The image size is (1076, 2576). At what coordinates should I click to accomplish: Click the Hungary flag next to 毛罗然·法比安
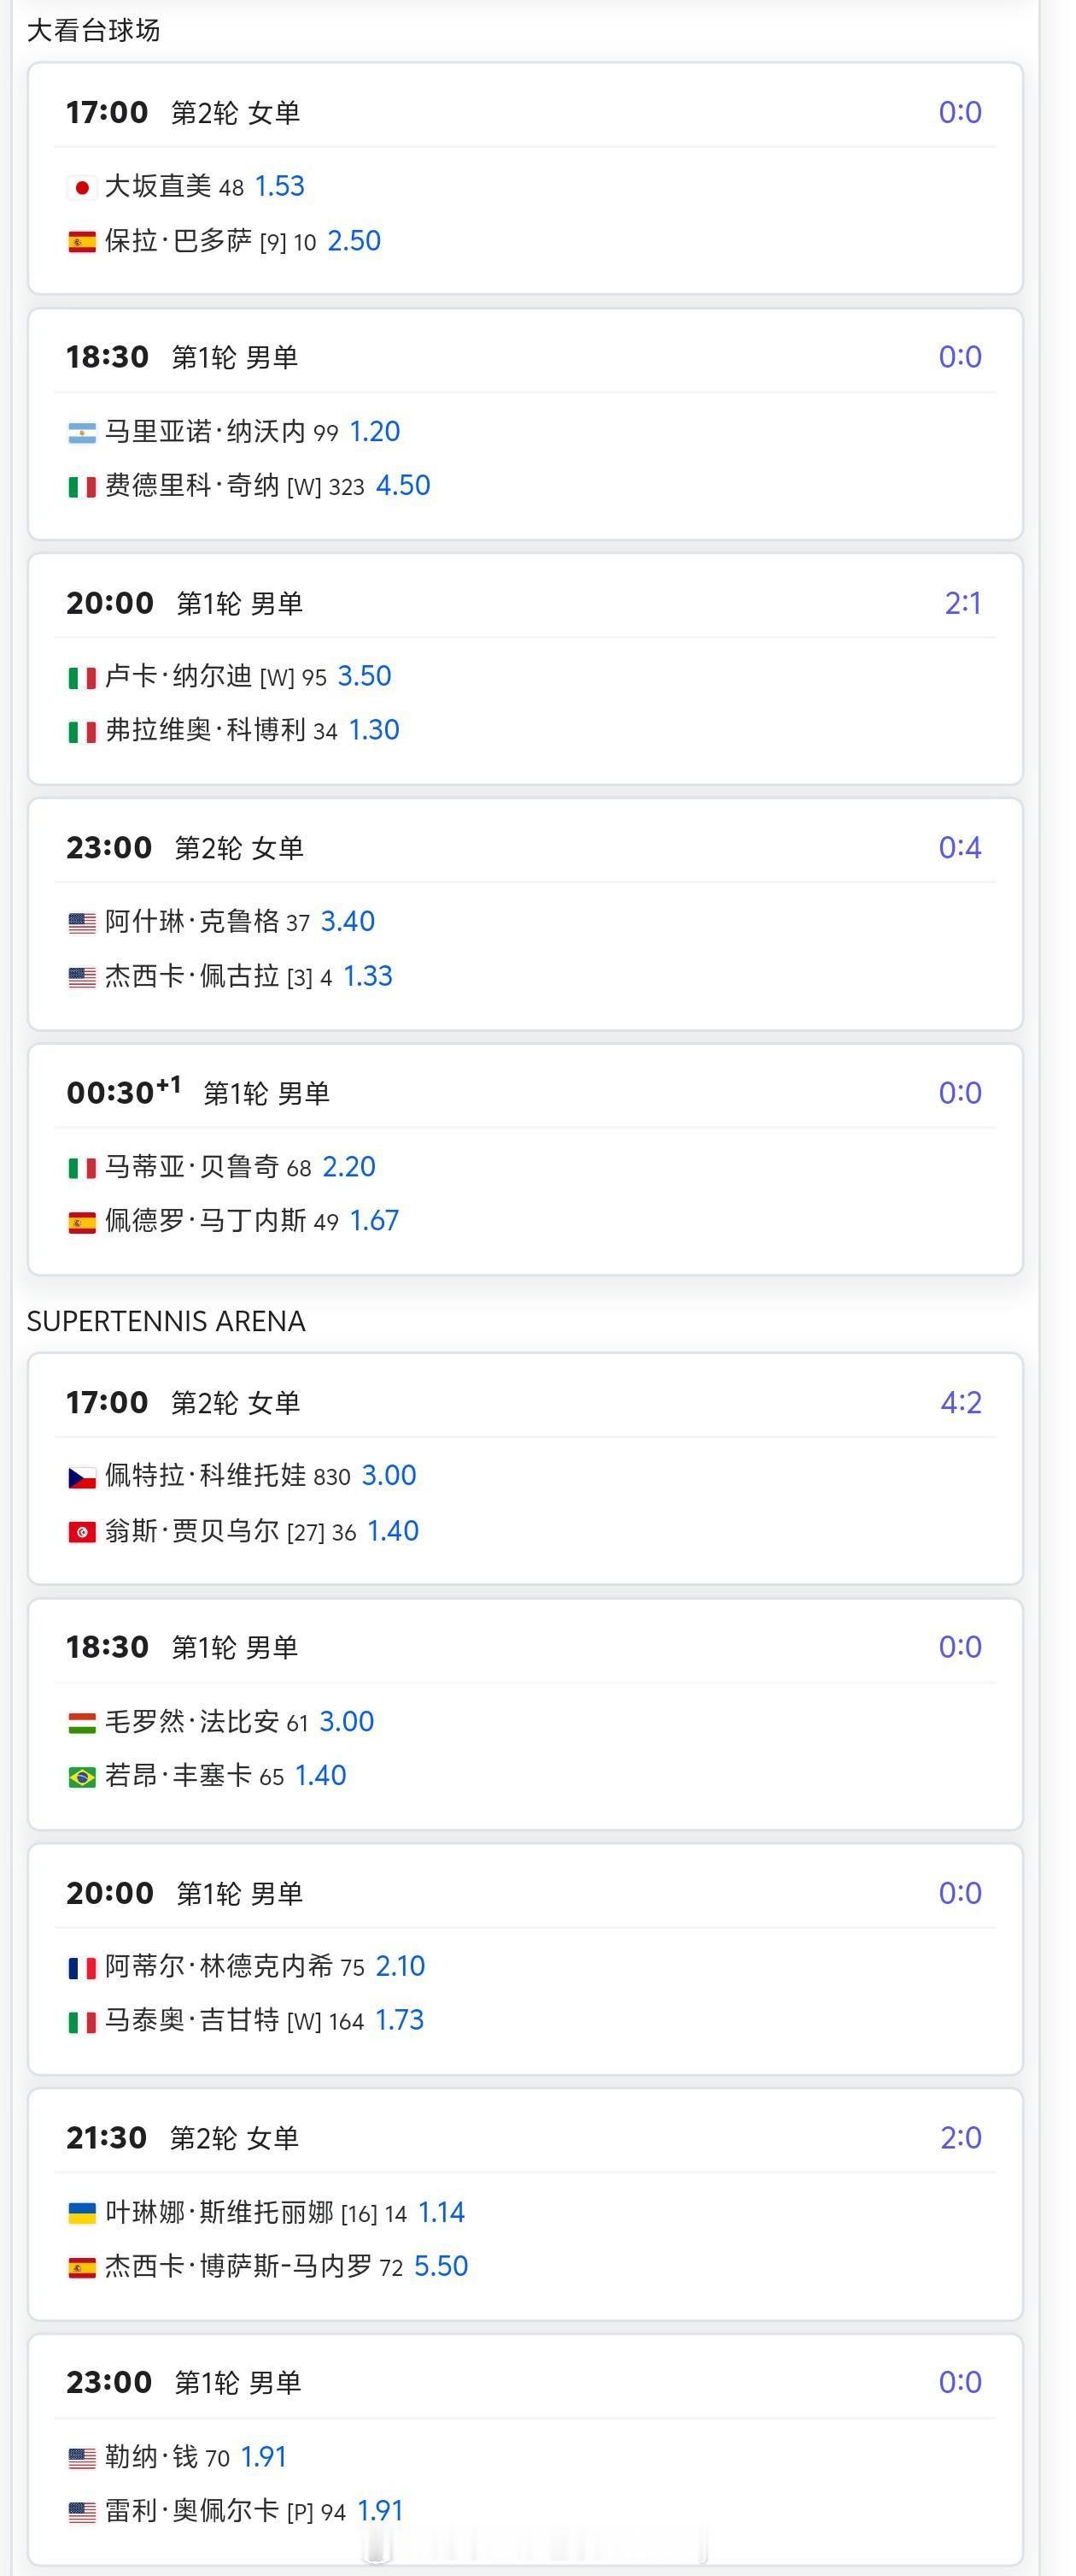(82, 1722)
